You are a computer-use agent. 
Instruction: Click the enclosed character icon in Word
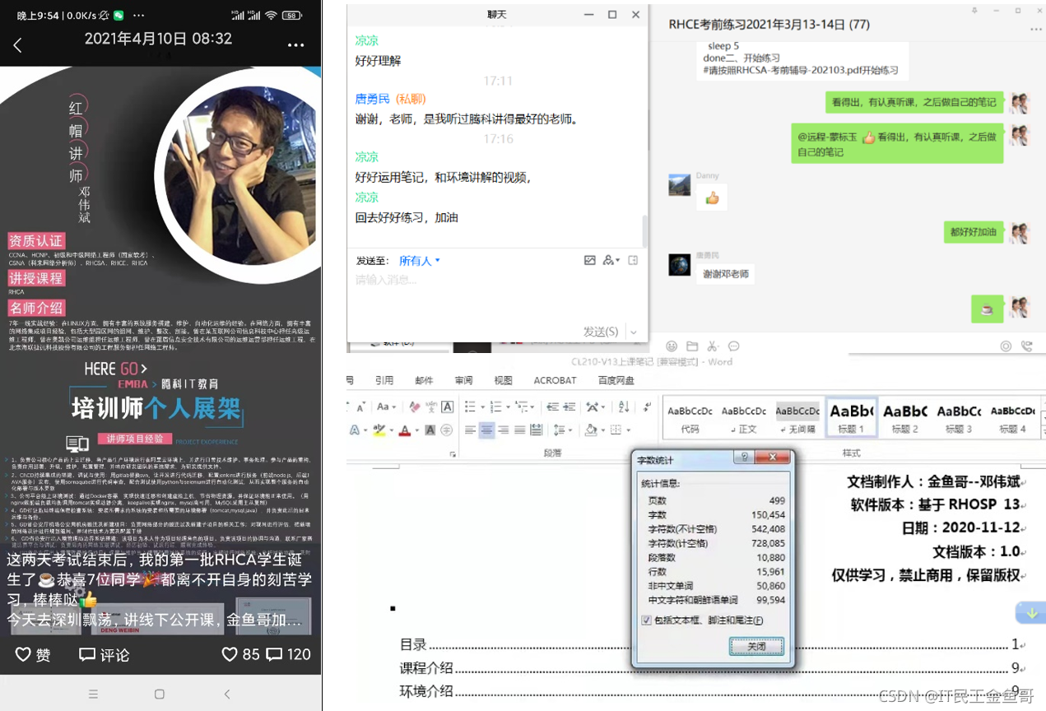pos(446,430)
